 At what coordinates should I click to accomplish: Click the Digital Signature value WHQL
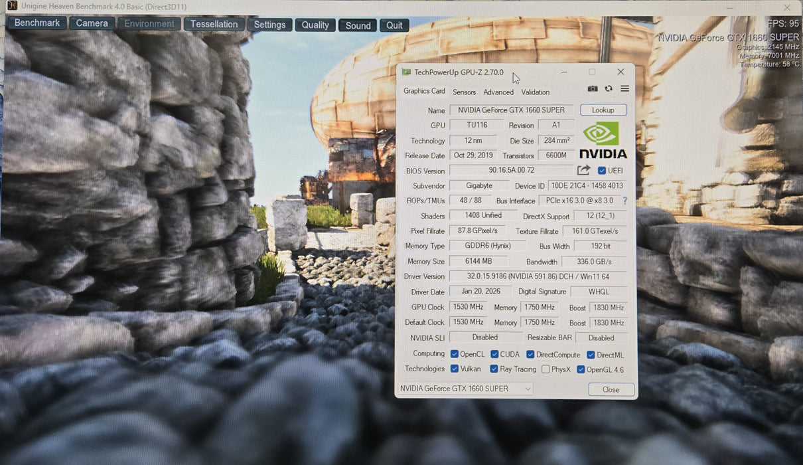599,292
